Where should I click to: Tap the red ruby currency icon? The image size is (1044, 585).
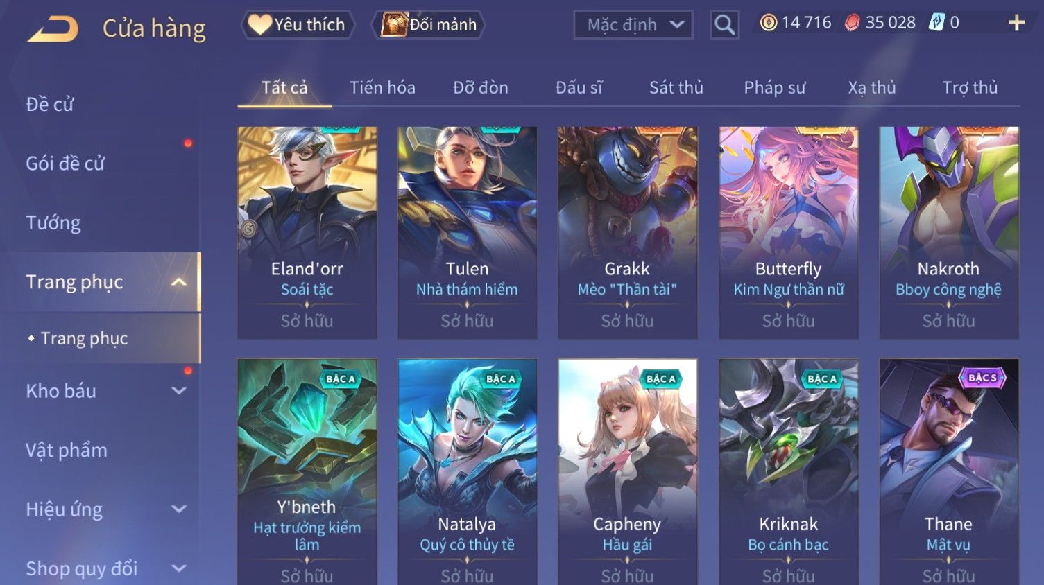[x=853, y=23]
